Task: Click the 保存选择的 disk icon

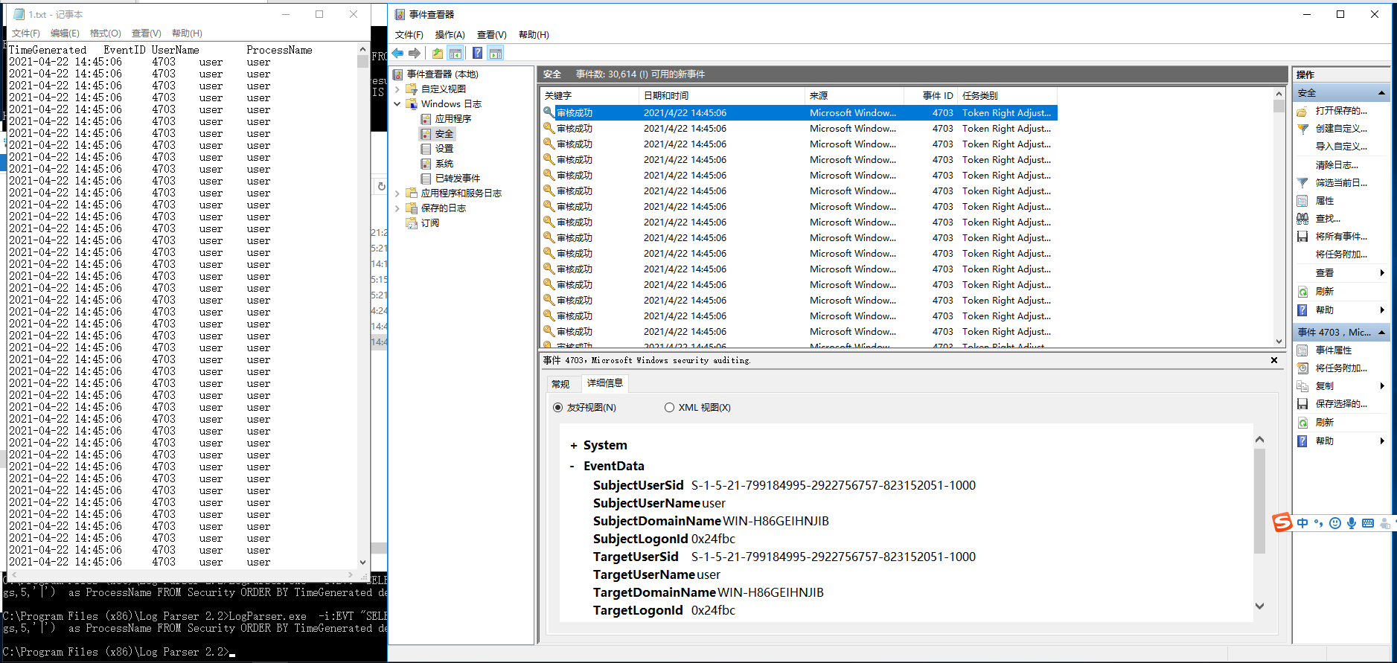Action: pyautogui.click(x=1302, y=404)
